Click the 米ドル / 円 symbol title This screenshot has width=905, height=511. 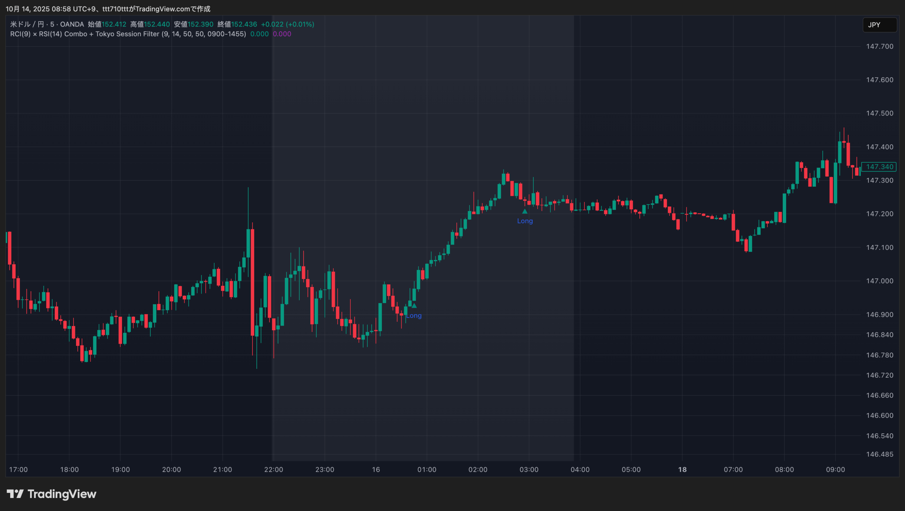pos(27,24)
